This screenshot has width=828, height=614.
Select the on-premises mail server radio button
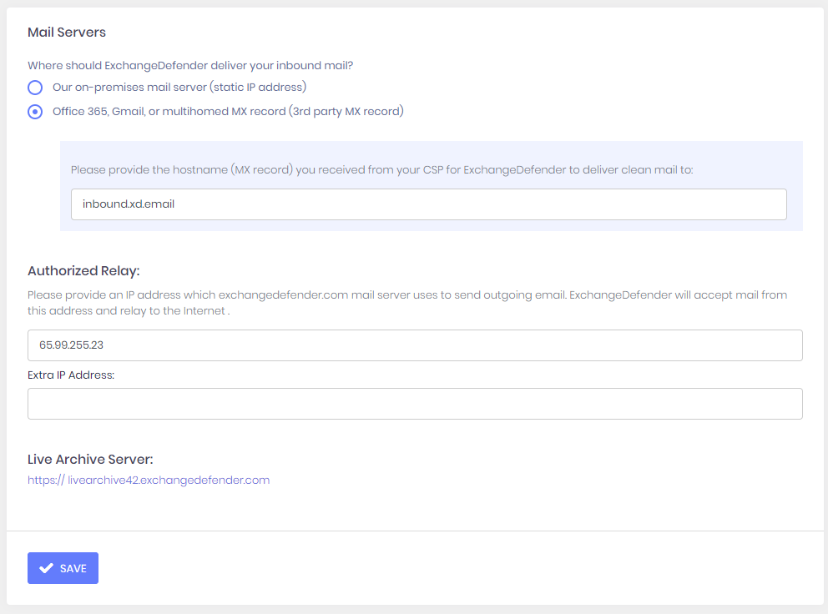(34, 87)
